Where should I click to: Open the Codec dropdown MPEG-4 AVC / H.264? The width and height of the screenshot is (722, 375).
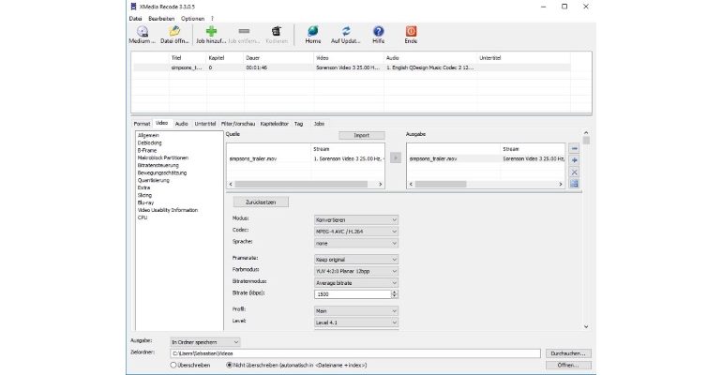[x=356, y=232]
